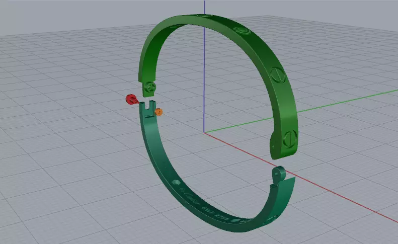Image resolution: width=398 pixels, height=244 pixels.
Task: Pick the hinge cylinder on the lower half
Action: pos(279,174)
